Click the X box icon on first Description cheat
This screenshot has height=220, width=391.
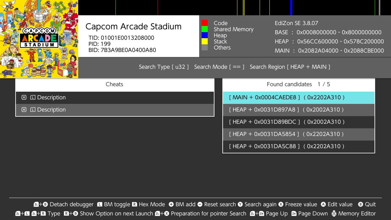coord(24,97)
